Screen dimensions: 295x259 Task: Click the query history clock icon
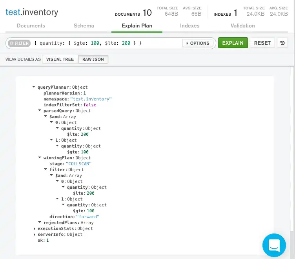coord(282,43)
